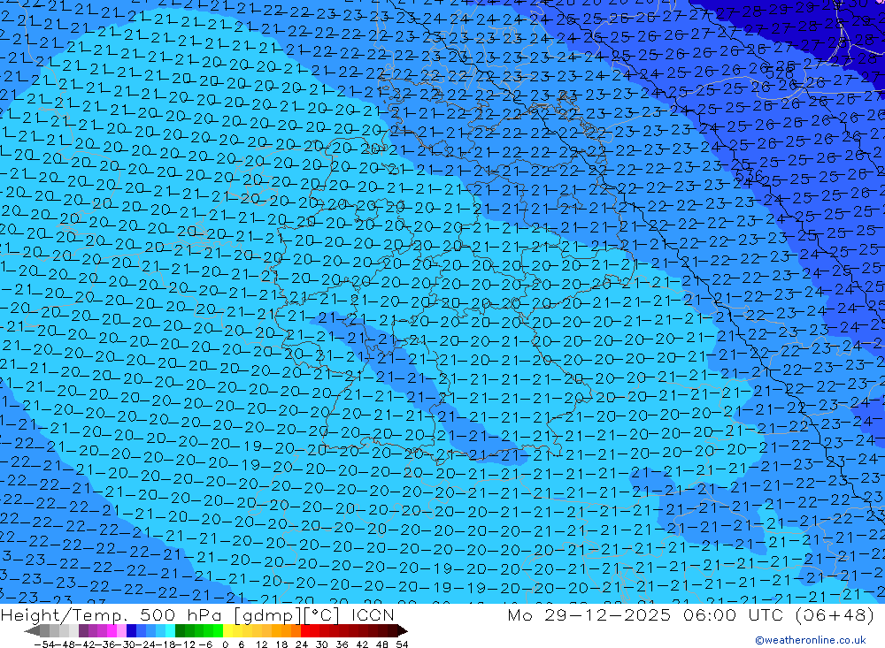Click the '54' legend scale label at right end

(x=402, y=644)
